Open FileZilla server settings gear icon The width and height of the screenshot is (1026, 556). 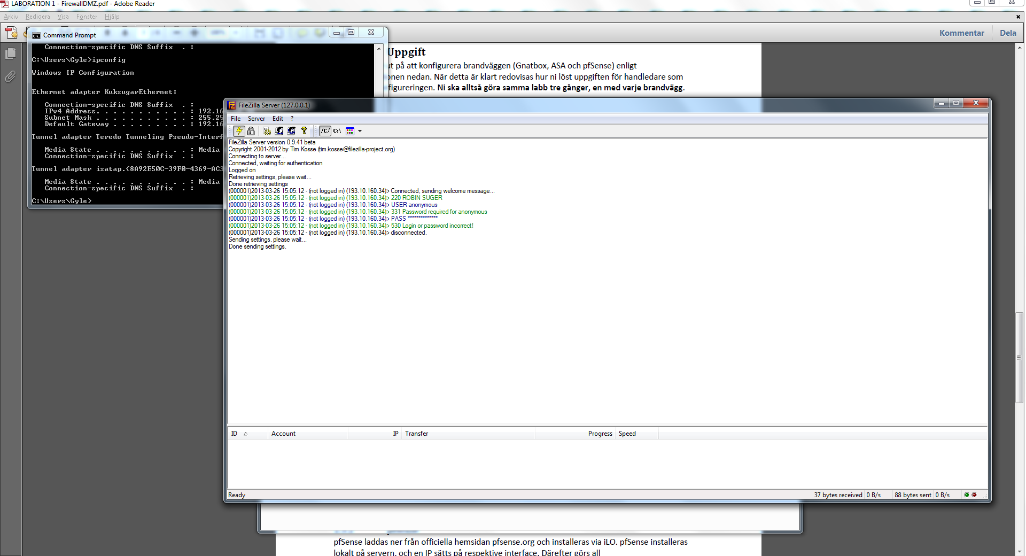click(267, 131)
